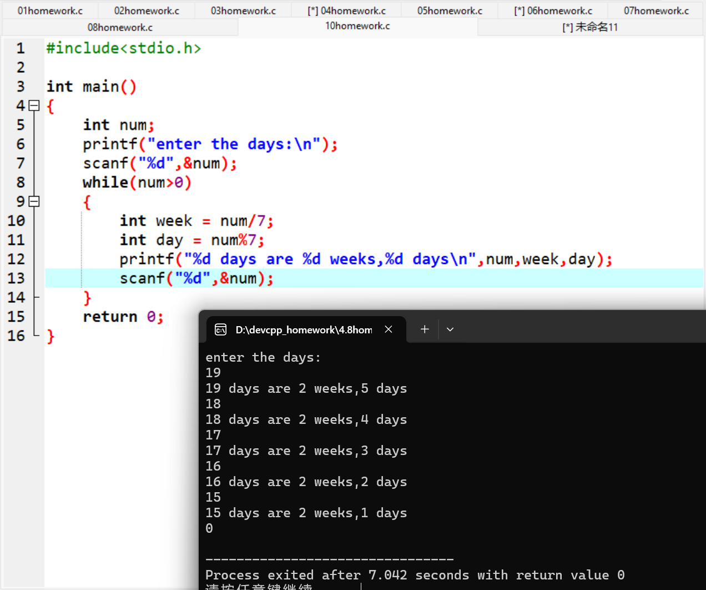Viewport: 706px width, 590px height.
Task: Switch to the 02homework.c tab
Action: coord(147,11)
